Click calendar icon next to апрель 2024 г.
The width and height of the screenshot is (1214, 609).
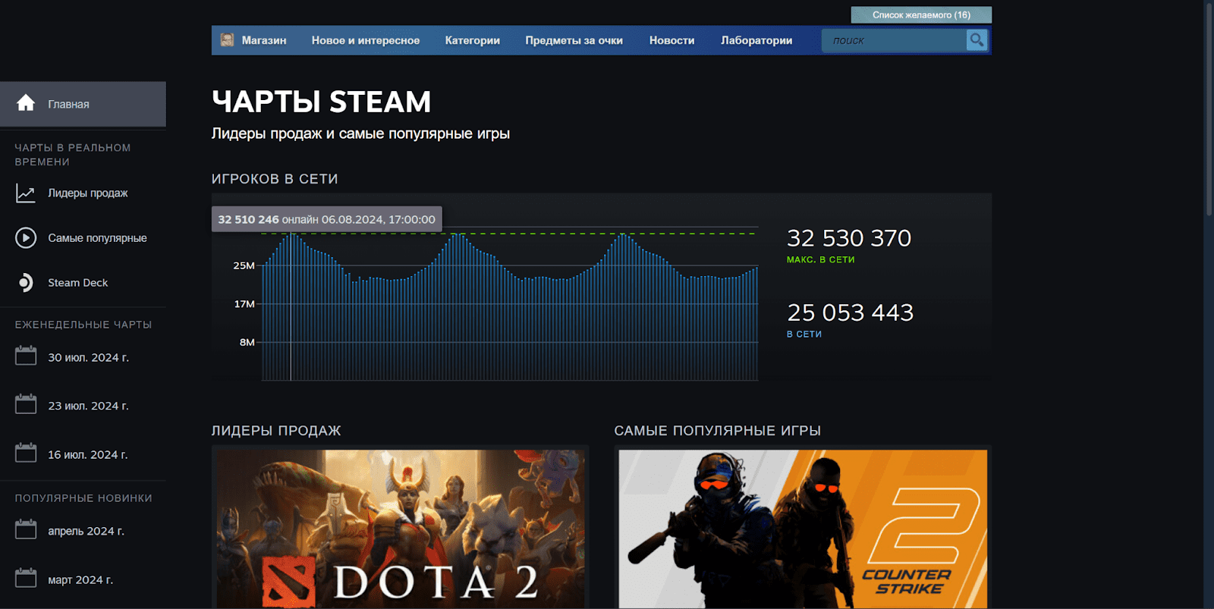[x=26, y=529]
